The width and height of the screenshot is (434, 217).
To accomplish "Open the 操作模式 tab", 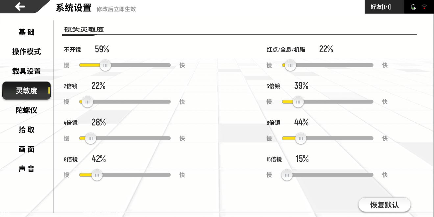I will [x=27, y=52].
